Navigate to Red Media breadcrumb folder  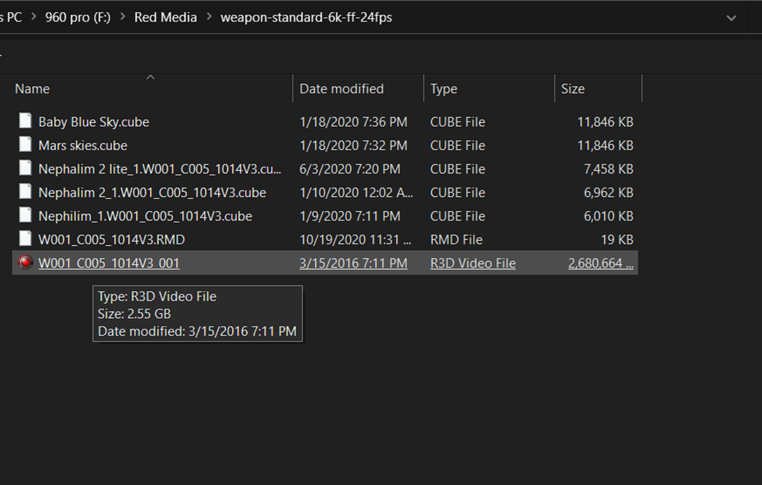[166, 17]
